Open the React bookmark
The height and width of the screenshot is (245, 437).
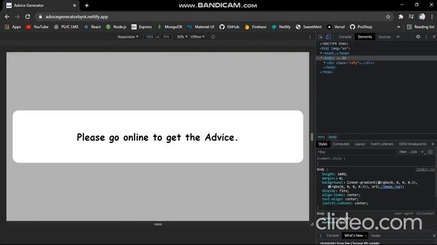pyautogui.click(x=92, y=27)
